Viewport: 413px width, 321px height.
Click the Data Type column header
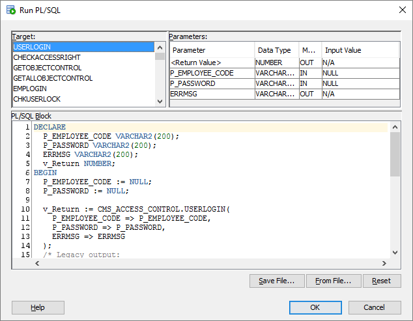pos(277,50)
